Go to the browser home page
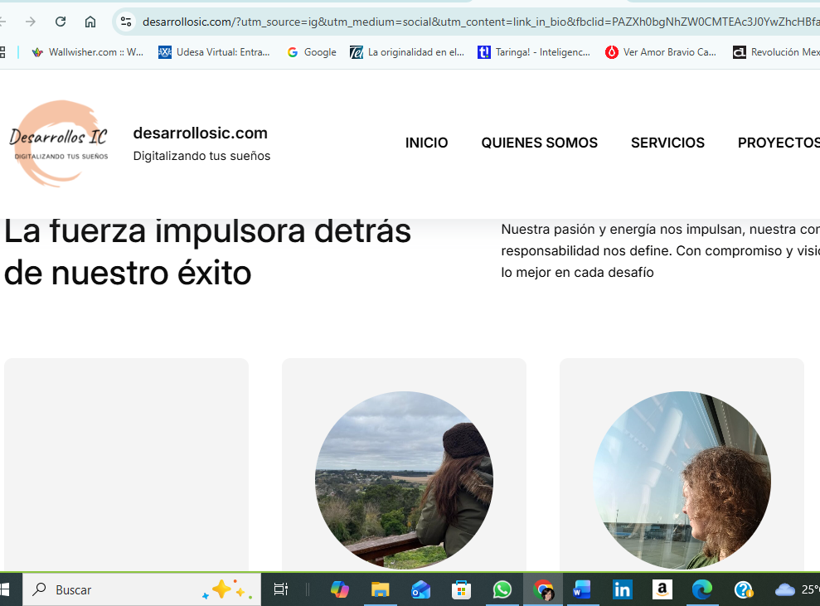Screen dimensions: 820x606 click(x=90, y=22)
